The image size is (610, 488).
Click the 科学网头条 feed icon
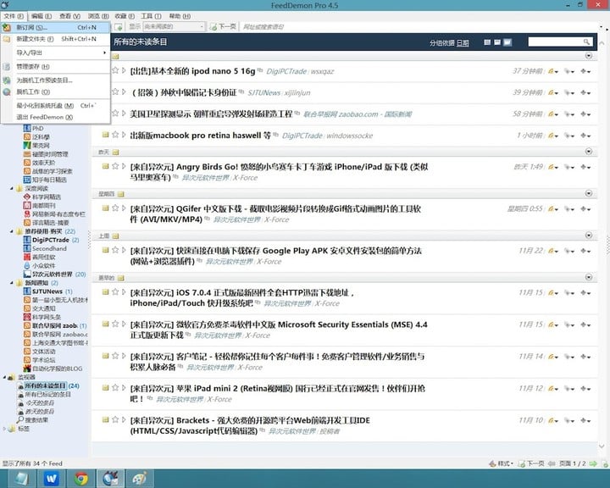(x=27, y=317)
